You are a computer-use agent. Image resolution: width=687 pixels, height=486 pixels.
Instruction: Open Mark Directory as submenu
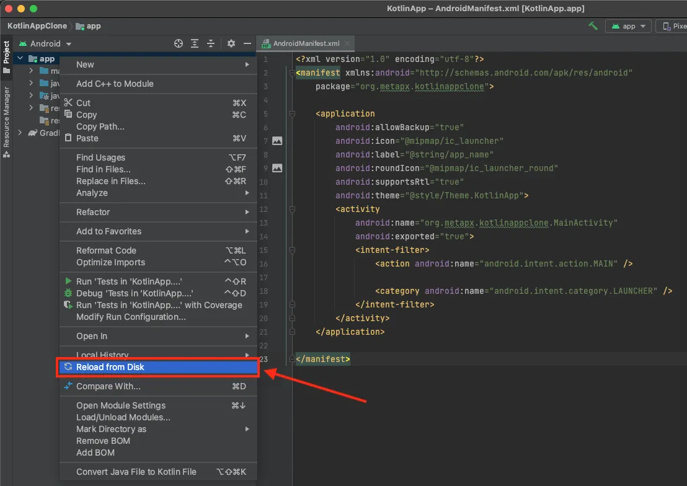158,429
